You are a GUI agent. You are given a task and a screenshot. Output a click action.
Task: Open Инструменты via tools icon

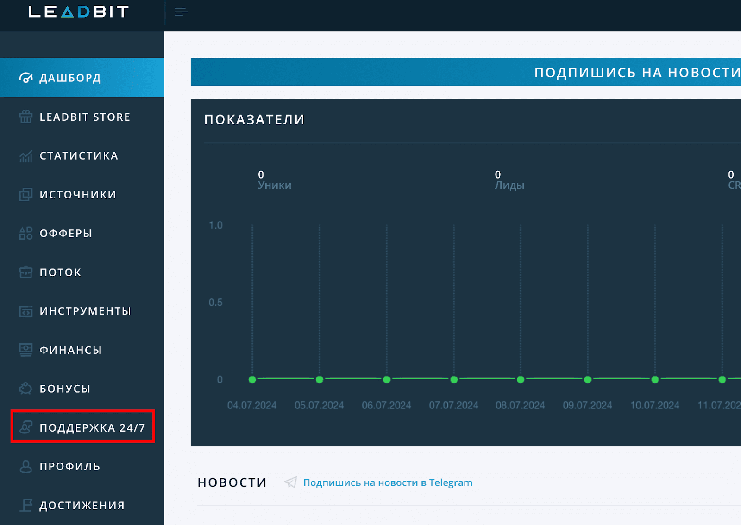click(x=25, y=311)
